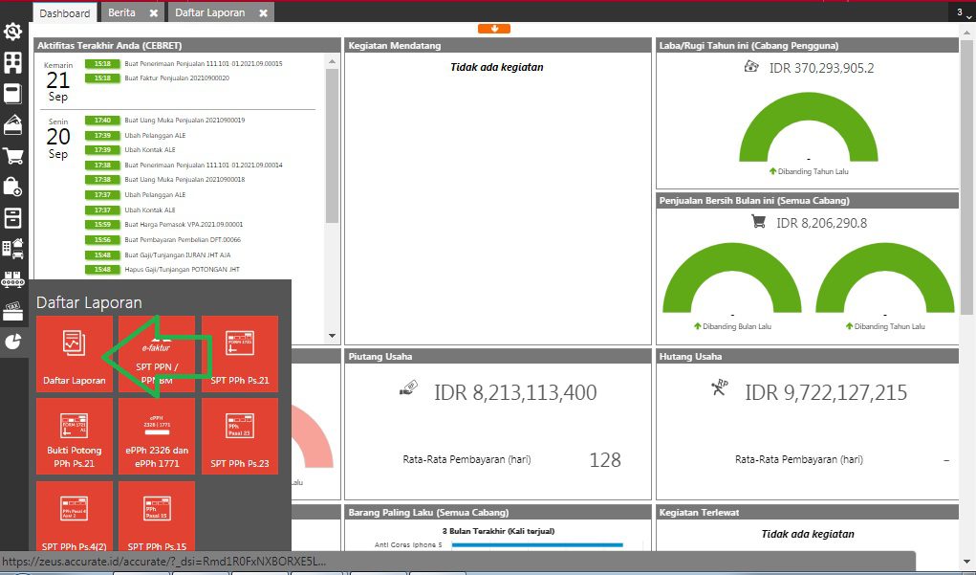This screenshot has height=575, width=976.
Task: Open ePPh 2326 dan ePPh 1771 tile
Action: point(157,436)
